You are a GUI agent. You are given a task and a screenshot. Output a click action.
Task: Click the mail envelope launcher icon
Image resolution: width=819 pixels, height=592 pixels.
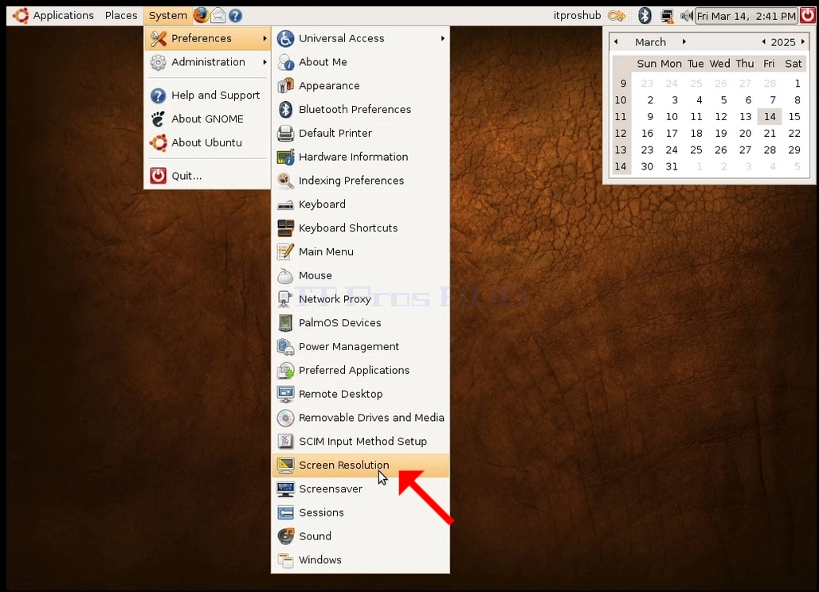pos(217,16)
